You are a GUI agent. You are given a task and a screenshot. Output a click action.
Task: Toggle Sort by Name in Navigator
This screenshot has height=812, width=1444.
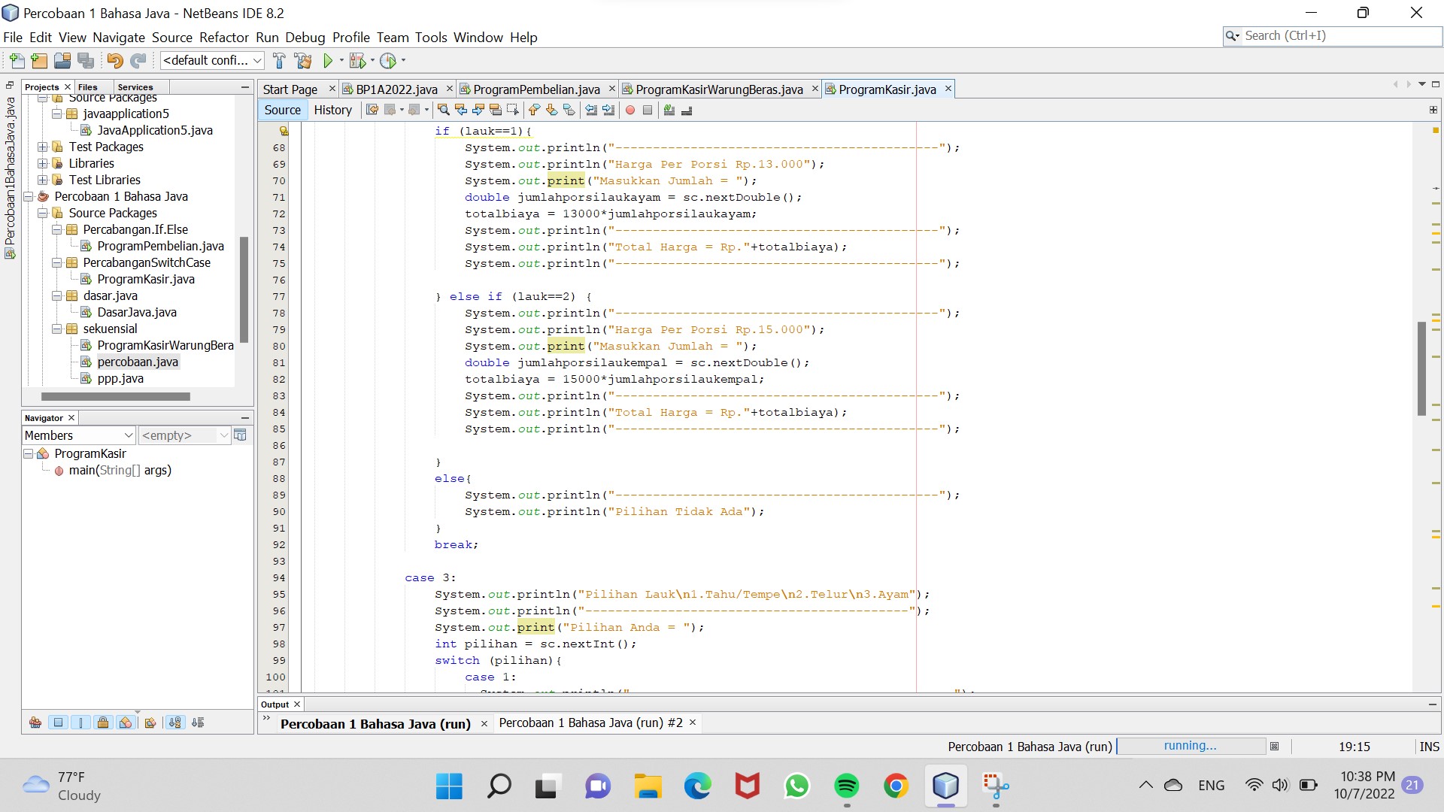pyautogui.click(x=174, y=723)
